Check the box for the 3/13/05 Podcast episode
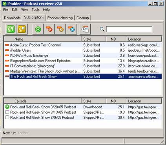Screen dimensions: 166x145 [7, 112]
